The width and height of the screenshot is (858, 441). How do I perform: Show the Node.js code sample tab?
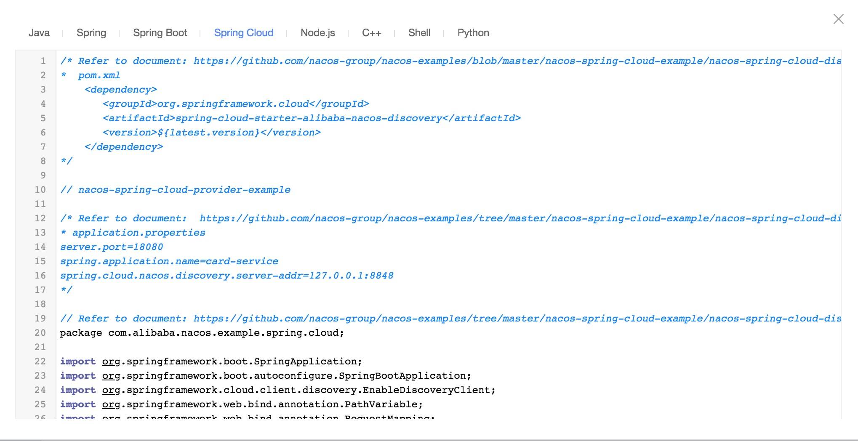[318, 33]
